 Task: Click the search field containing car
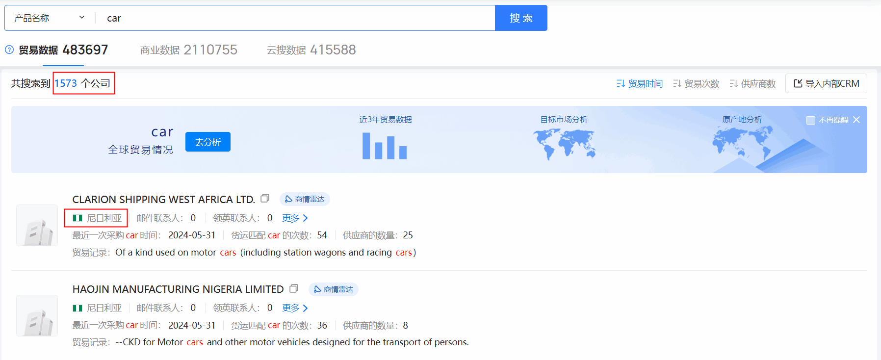click(294, 18)
